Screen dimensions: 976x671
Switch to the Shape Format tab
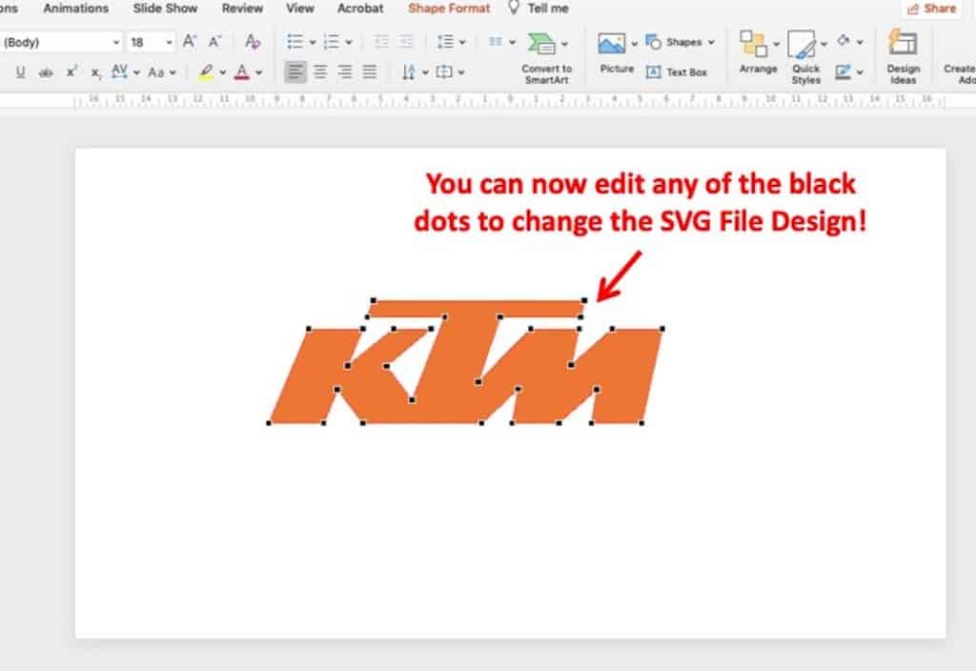coord(448,9)
